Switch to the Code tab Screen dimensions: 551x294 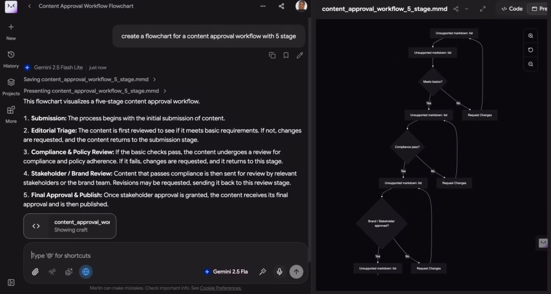pos(512,9)
